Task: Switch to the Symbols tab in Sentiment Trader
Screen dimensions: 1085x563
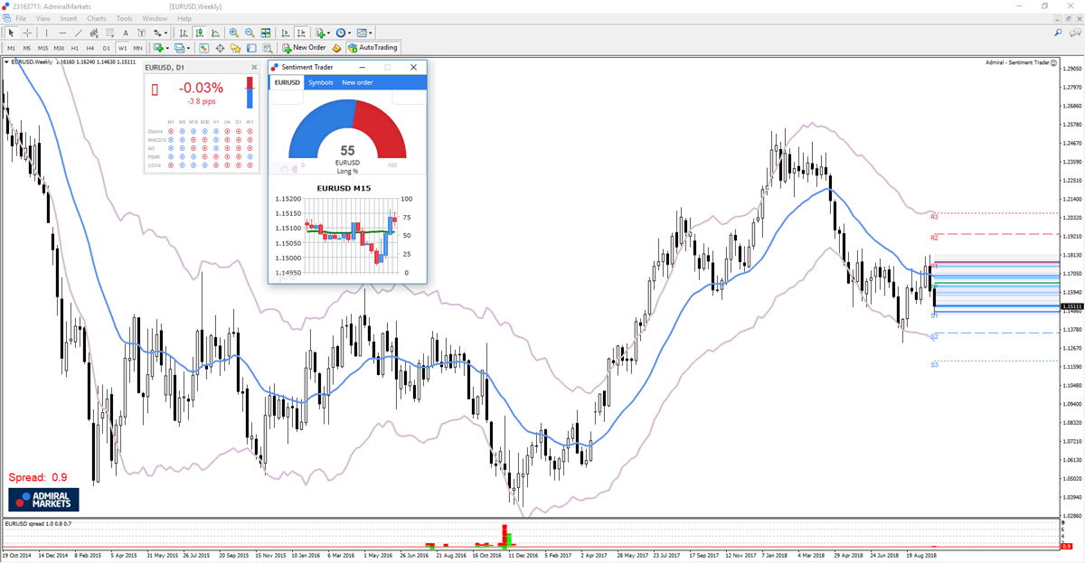Action: point(322,82)
